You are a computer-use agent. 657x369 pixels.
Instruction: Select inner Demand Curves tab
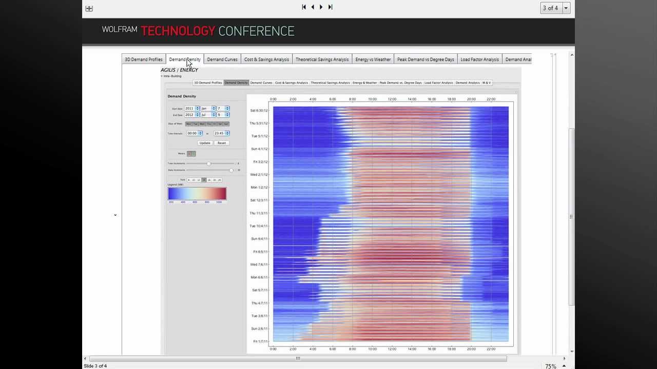pyautogui.click(x=261, y=83)
